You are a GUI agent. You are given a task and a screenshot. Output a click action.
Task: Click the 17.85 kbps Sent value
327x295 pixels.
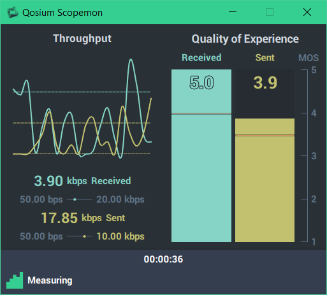coord(83,218)
